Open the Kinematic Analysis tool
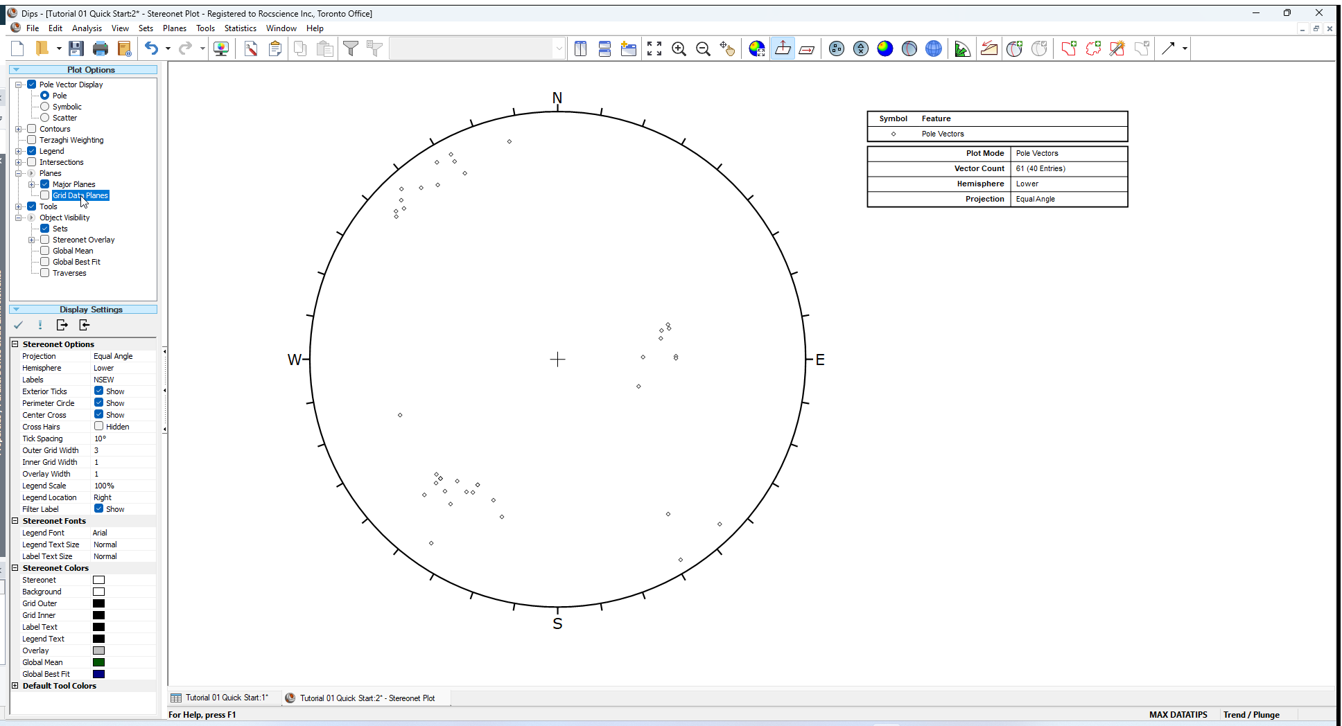Image resolution: width=1342 pixels, height=726 pixels. click(x=989, y=48)
